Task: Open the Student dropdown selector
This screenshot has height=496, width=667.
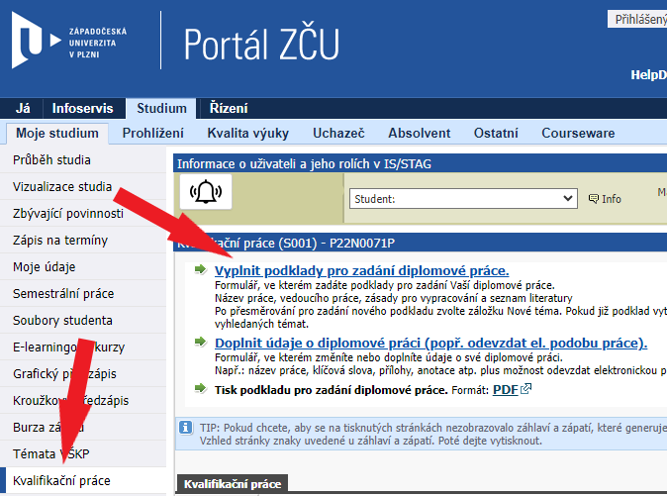Action: click(x=463, y=199)
